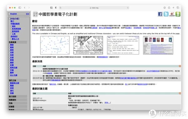Open the RSS feed icon for 最新消息
This screenshot has height=119, width=188.
click(x=180, y=66)
